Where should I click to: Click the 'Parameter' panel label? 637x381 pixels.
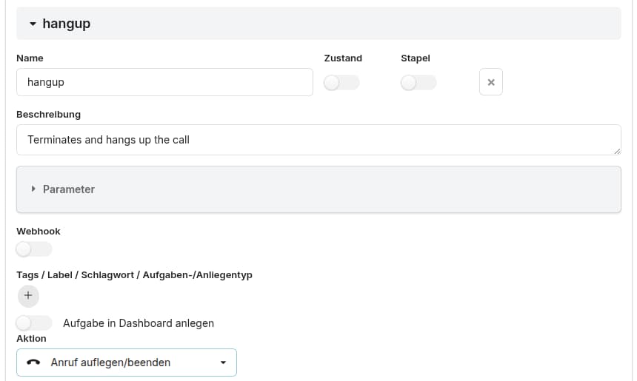69,189
